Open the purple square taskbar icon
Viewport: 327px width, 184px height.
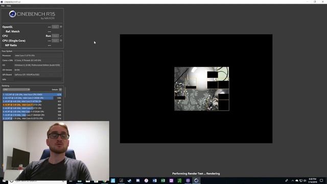188,180
